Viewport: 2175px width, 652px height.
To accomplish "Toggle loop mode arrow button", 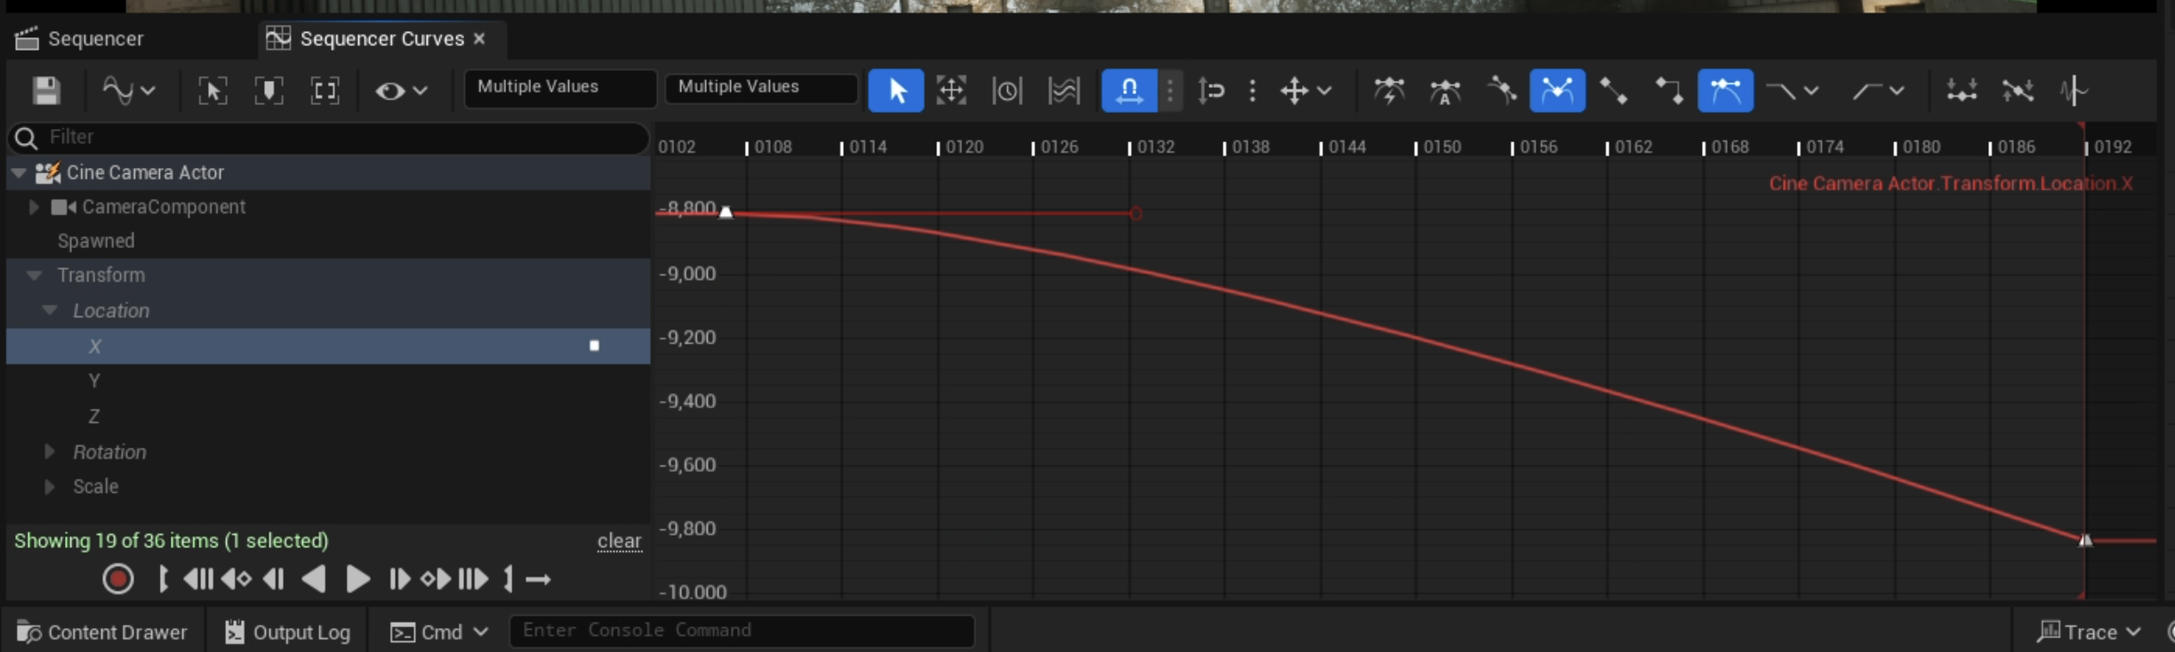I will pyautogui.click(x=538, y=579).
